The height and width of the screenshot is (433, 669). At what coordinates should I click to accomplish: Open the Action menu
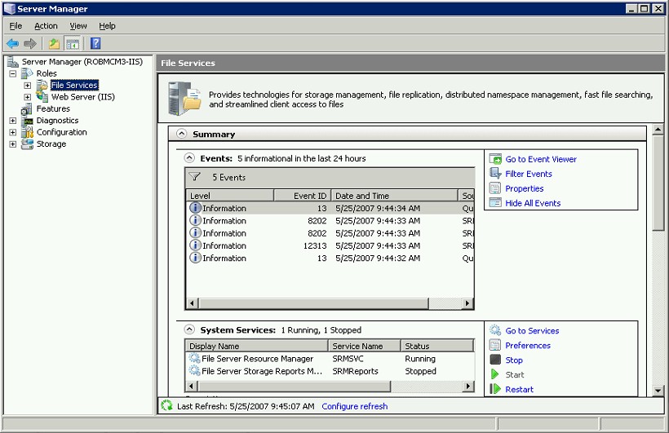pyautogui.click(x=46, y=25)
